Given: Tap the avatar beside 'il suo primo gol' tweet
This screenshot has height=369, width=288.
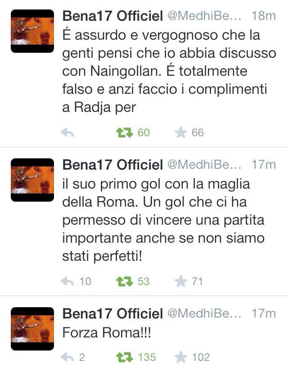Looking at the screenshot, I should (x=32, y=180).
